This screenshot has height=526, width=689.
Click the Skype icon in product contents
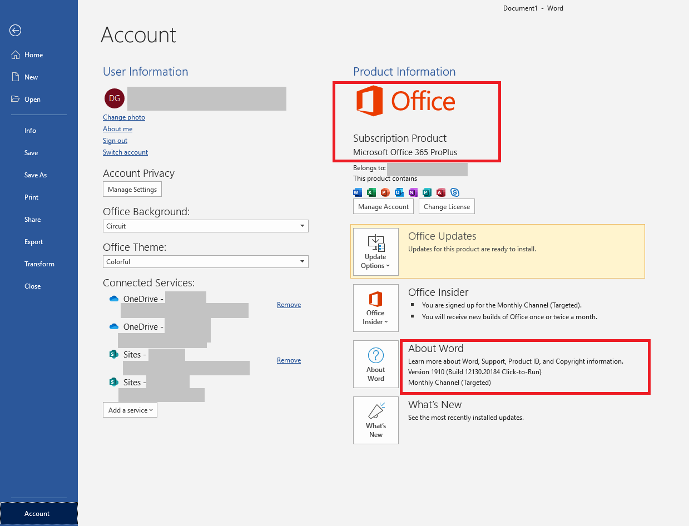[x=455, y=192]
